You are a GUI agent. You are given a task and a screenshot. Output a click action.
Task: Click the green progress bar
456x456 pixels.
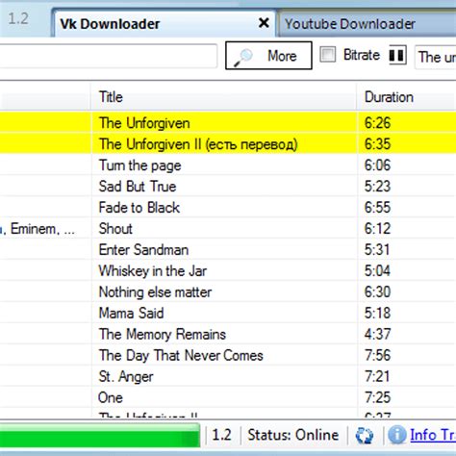(100, 435)
